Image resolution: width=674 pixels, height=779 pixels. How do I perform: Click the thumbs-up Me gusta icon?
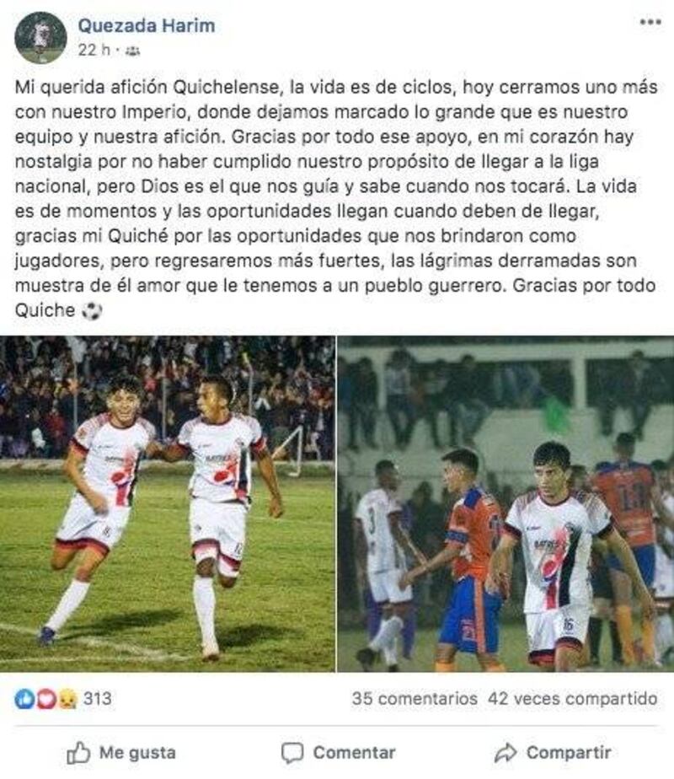tap(78, 753)
